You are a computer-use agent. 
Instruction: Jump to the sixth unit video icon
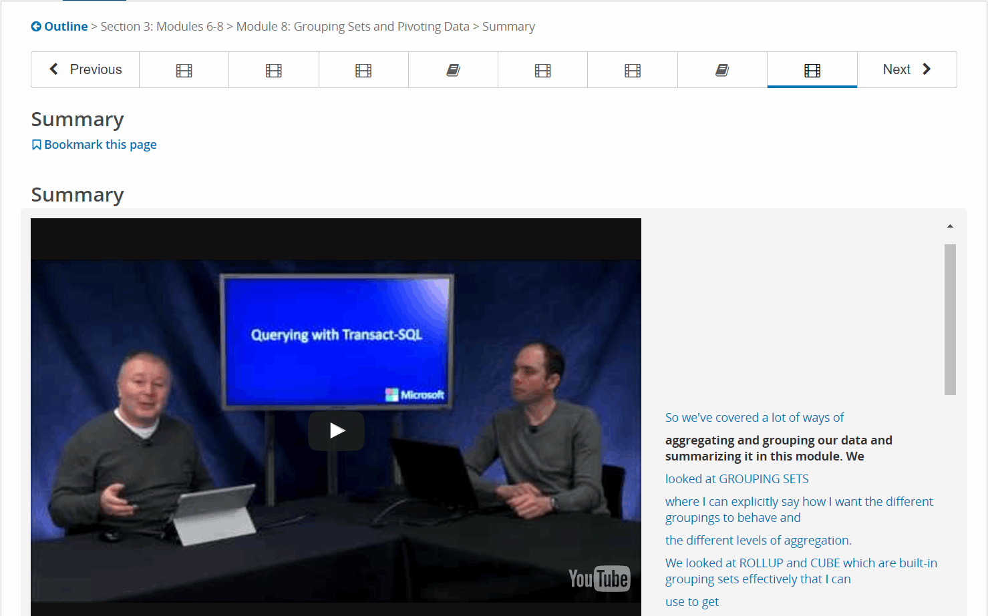633,70
